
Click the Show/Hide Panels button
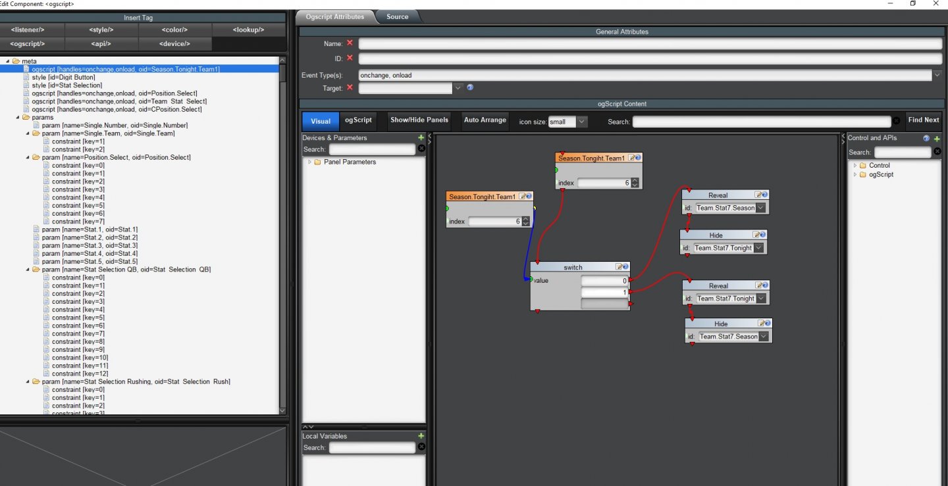[419, 120]
